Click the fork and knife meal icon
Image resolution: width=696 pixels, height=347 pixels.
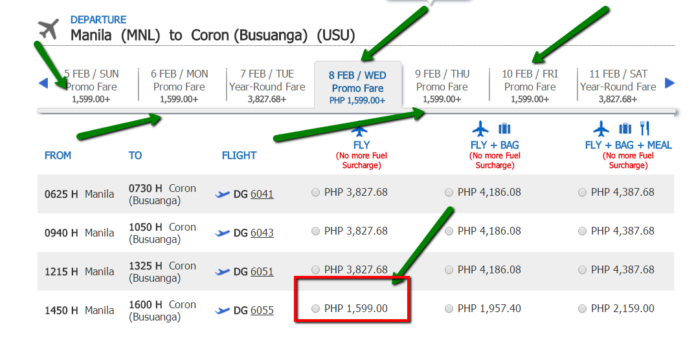(644, 128)
